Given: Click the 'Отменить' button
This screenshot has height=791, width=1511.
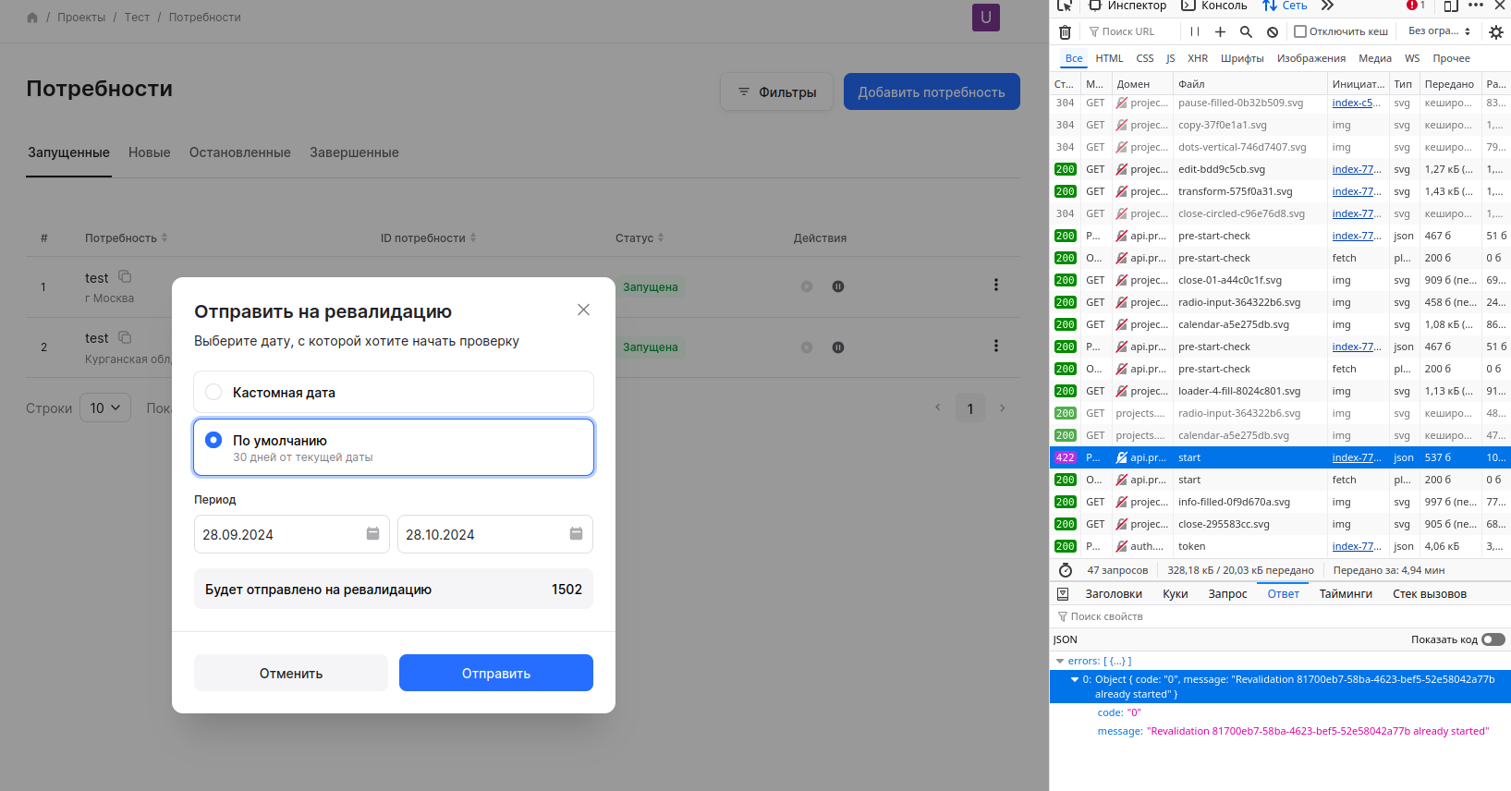Looking at the screenshot, I should click(x=290, y=673).
